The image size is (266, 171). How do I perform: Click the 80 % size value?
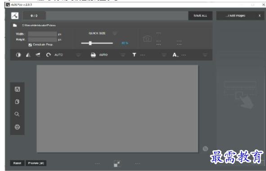(125, 43)
